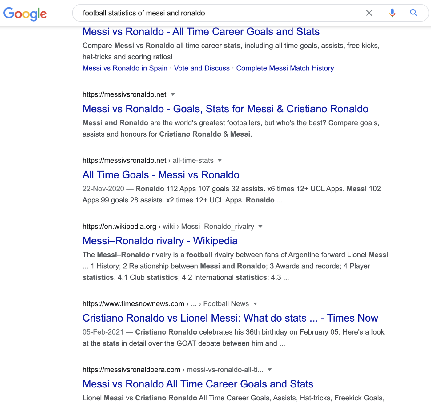
Task: Expand dropdown arrow next to all-time-stats URL
Action: click(220, 160)
